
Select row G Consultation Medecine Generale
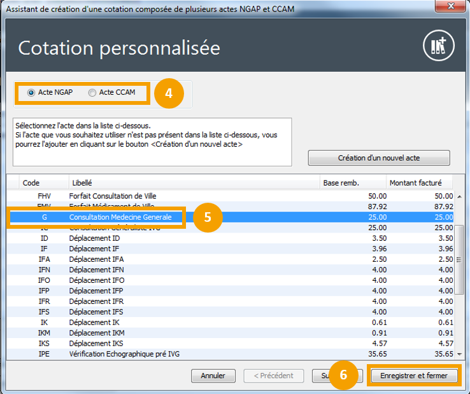click(x=230, y=217)
